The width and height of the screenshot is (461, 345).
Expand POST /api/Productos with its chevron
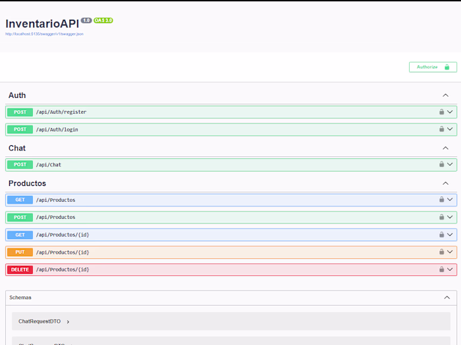[x=450, y=217]
